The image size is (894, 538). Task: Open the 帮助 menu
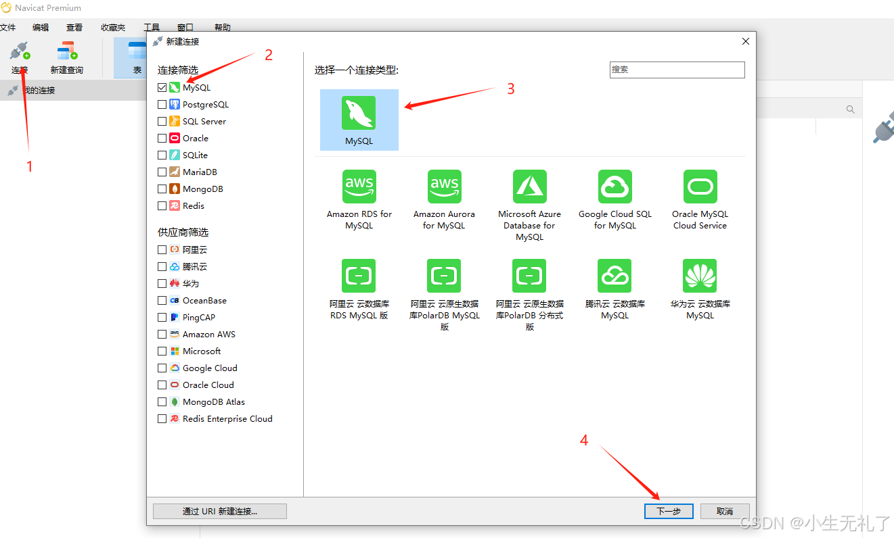click(x=223, y=28)
